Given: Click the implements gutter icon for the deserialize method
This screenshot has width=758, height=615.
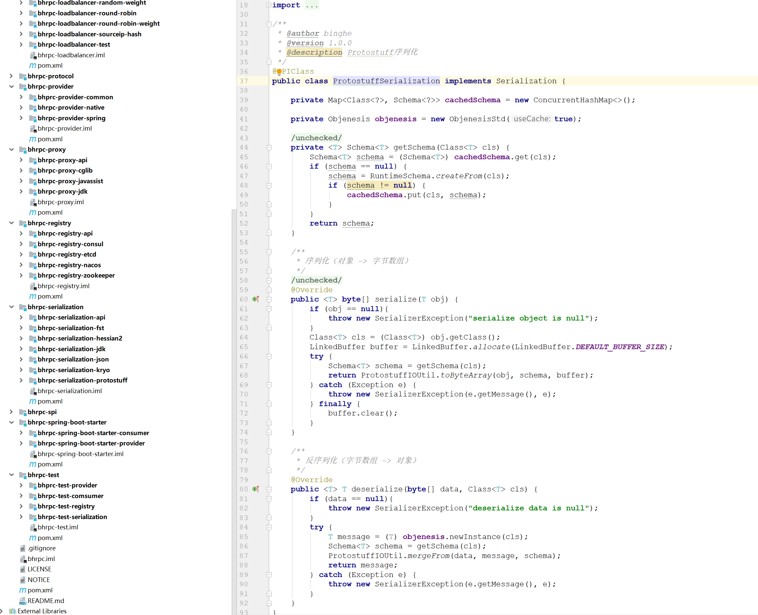Looking at the screenshot, I should 256,489.
